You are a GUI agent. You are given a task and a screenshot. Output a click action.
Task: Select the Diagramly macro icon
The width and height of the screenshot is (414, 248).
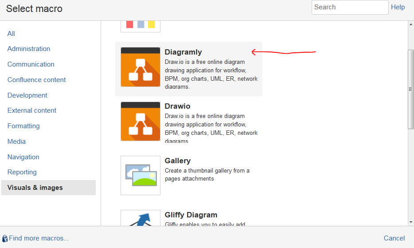point(140,67)
